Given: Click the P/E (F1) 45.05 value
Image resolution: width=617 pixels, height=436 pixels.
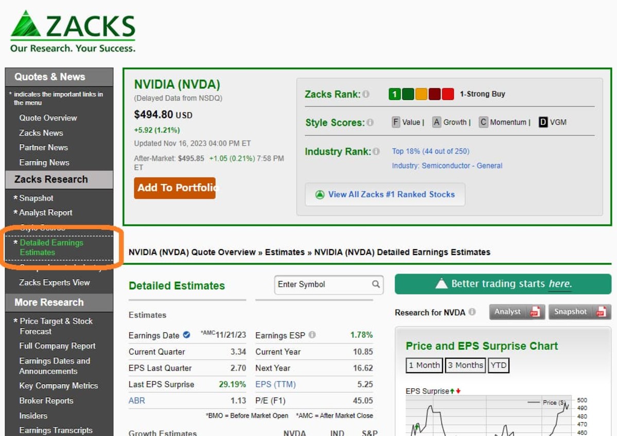Looking at the screenshot, I should [363, 401].
